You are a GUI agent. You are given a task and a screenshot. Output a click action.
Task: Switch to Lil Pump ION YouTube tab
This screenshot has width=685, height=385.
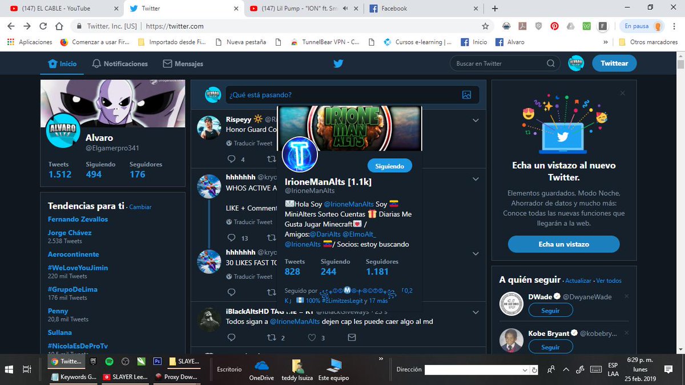point(301,8)
